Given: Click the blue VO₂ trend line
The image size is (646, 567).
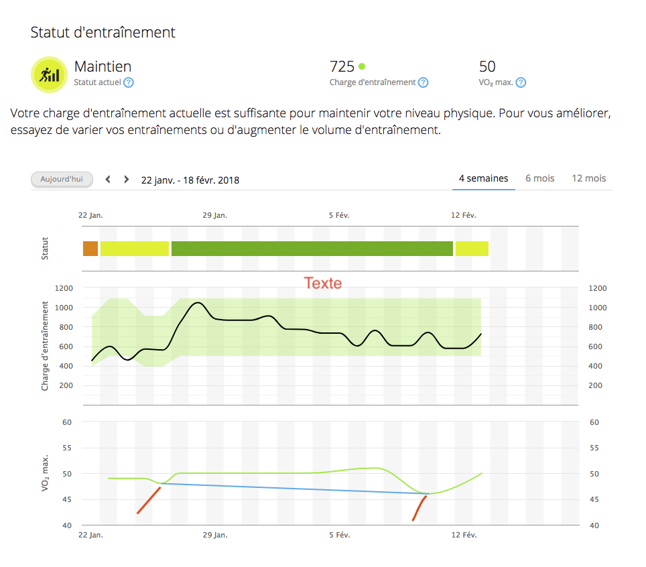Looking at the screenshot, I should click(x=295, y=489).
